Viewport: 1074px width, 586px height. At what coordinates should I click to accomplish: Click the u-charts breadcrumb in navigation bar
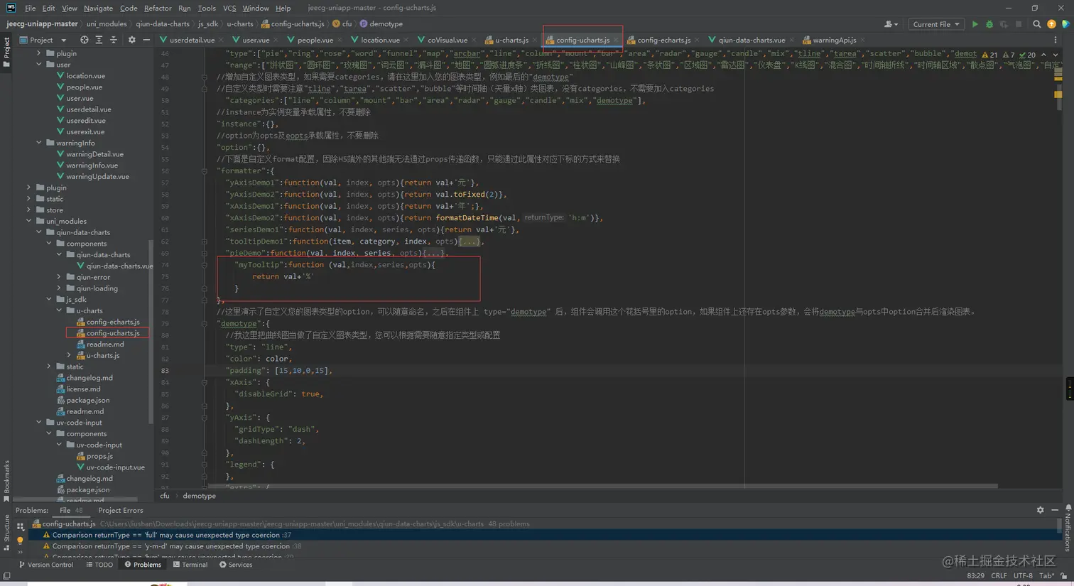239,24
